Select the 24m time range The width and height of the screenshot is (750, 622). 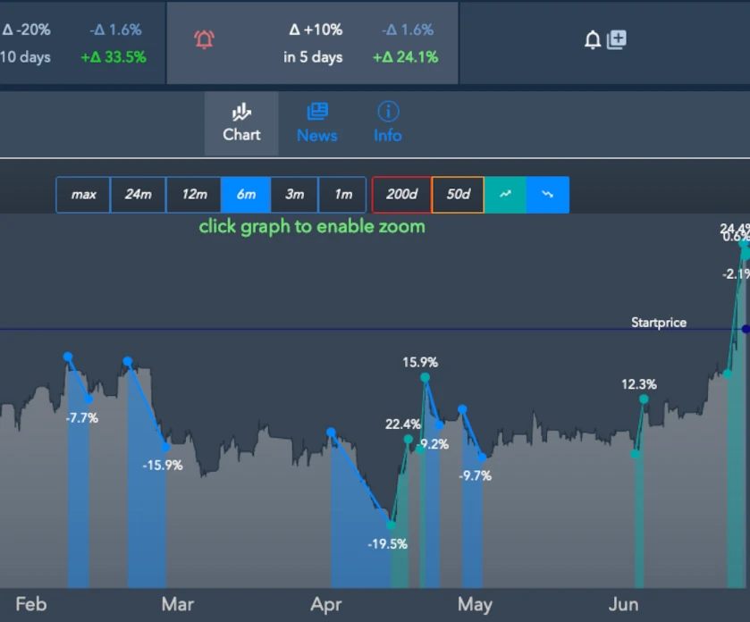tap(138, 194)
